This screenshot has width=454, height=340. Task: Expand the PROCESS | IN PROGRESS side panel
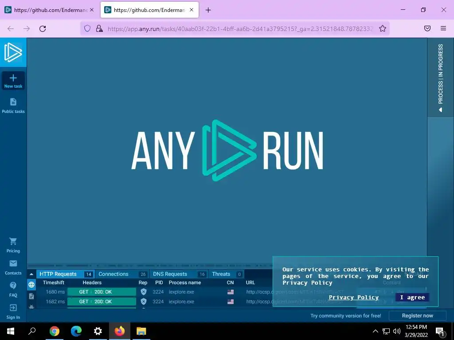(x=440, y=77)
